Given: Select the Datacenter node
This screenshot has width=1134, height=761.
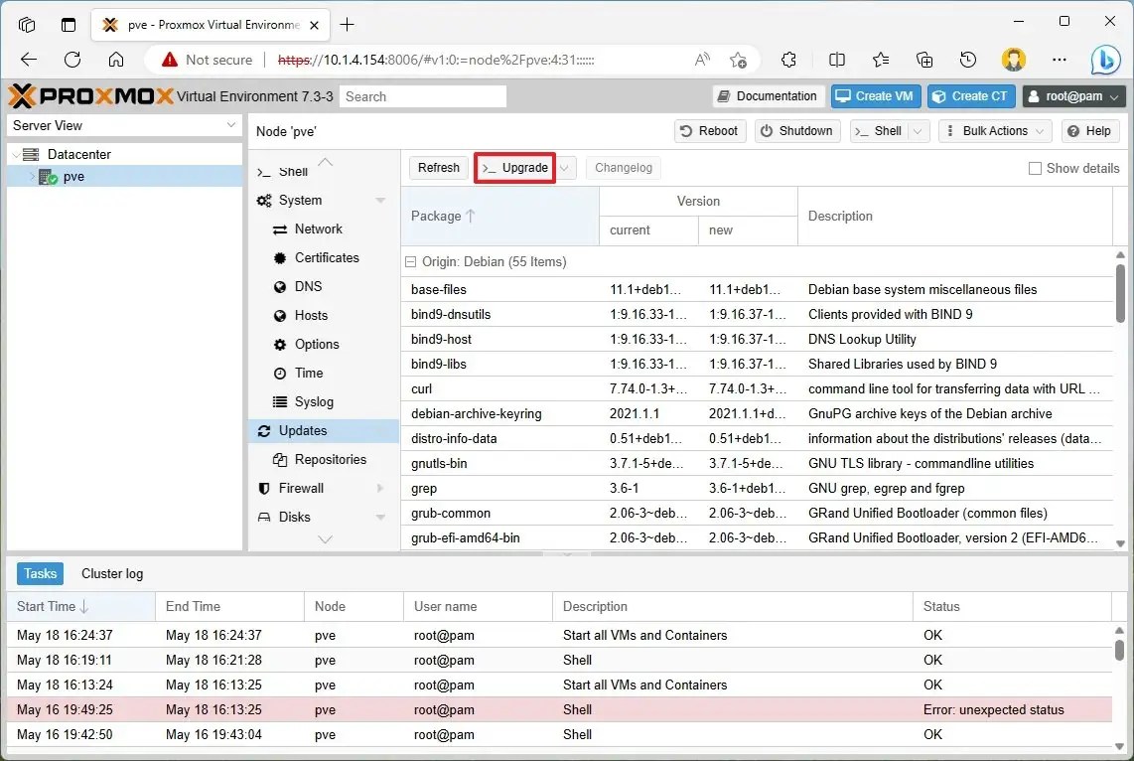Looking at the screenshot, I should click(x=78, y=154).
